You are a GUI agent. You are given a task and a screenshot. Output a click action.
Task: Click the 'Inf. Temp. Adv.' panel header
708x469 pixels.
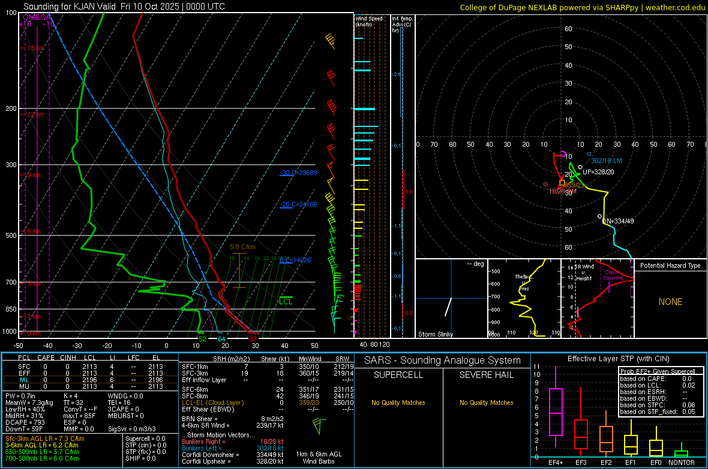click(x=402, y=25)
